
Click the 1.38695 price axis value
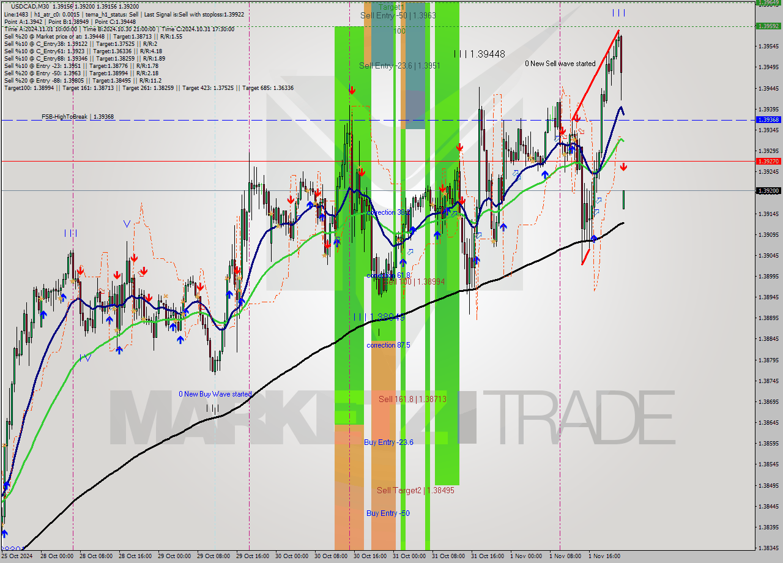pyautogui.click(x=768, y=401)
